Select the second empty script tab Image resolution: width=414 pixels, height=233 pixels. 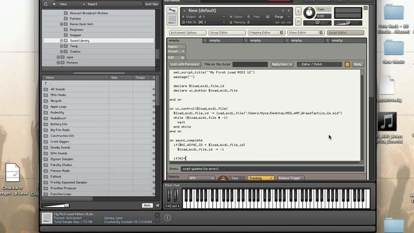pyautogui.click(x=225, y=40)
